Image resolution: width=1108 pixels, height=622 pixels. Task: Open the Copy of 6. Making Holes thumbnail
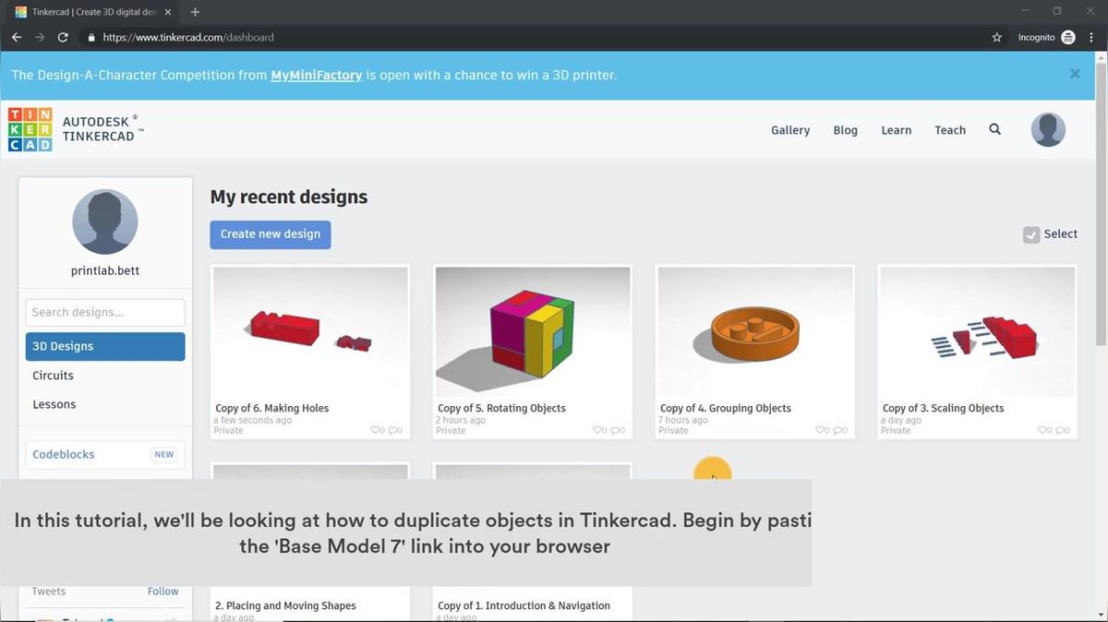click(x=310, y=332)
